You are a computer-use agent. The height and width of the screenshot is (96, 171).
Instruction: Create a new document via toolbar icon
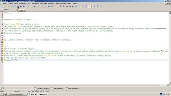click(x=2, y=6)
